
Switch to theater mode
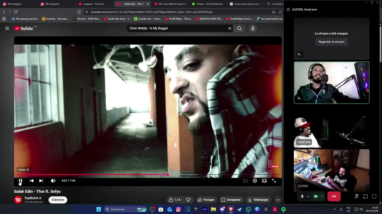264,181
